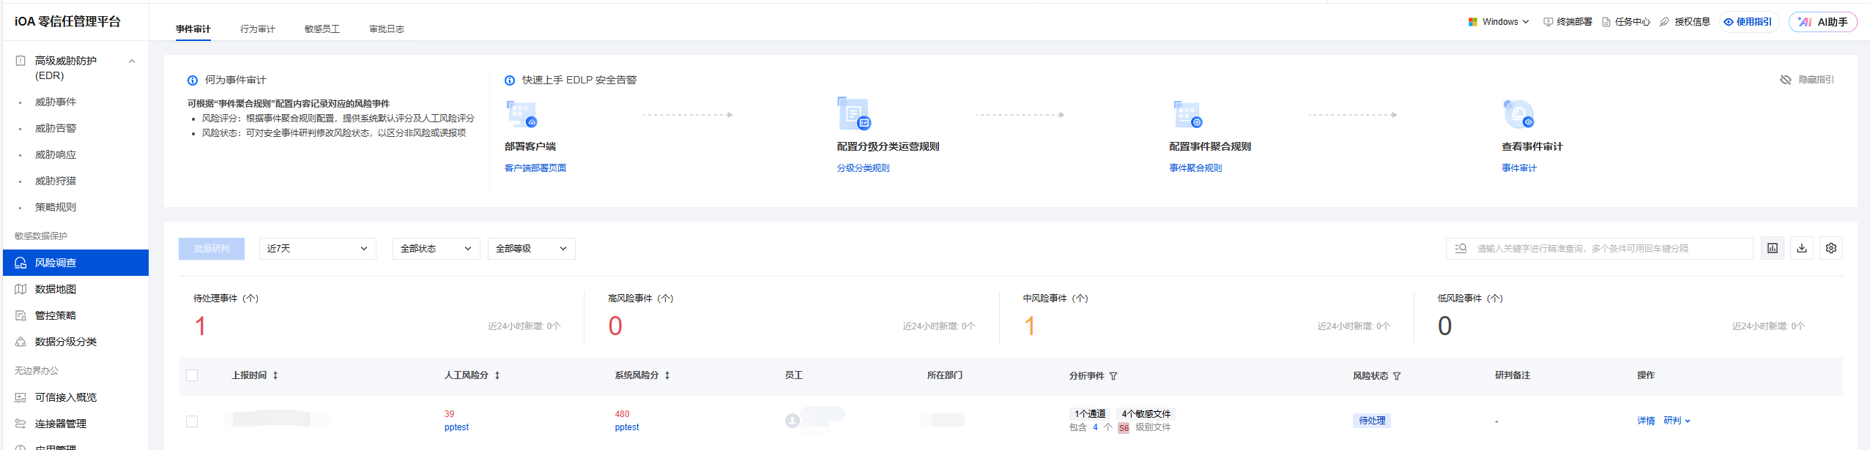Click the chart statistics icon beside search
The width and height of the screenshot is (1870, 450).
click(x=1772, y=249)
